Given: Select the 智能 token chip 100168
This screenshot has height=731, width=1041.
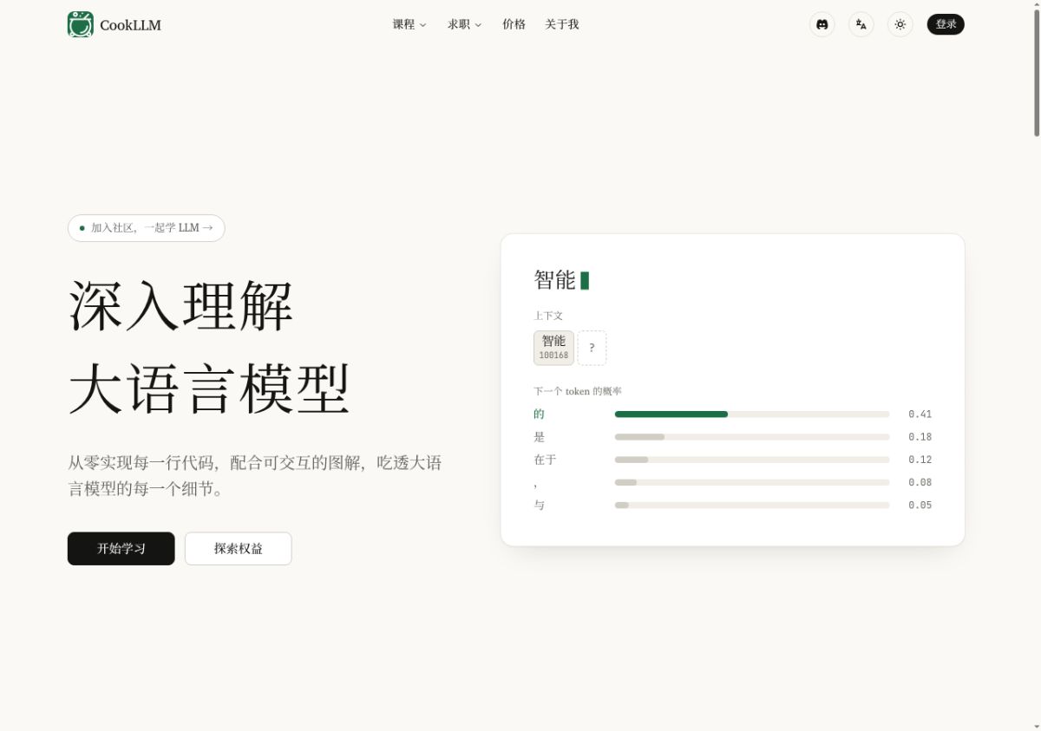Looking at the screenshot, I should (553, 348).
